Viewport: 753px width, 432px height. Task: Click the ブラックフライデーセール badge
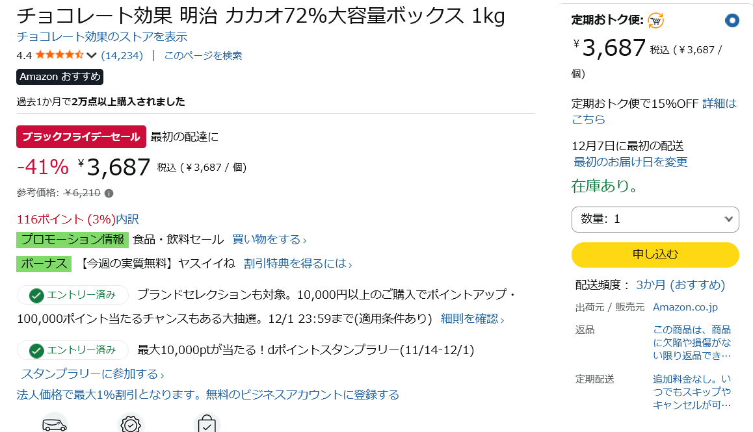[x=81, y=136]
